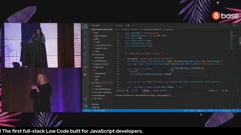The height and width of the screenshot is (135, 241).
Task: Select JavaScript language mode in status bar
Action: click(226, 111)
